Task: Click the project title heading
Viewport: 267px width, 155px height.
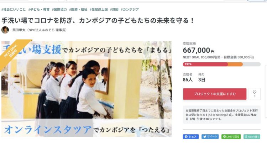Action: (x=98, y=21)
